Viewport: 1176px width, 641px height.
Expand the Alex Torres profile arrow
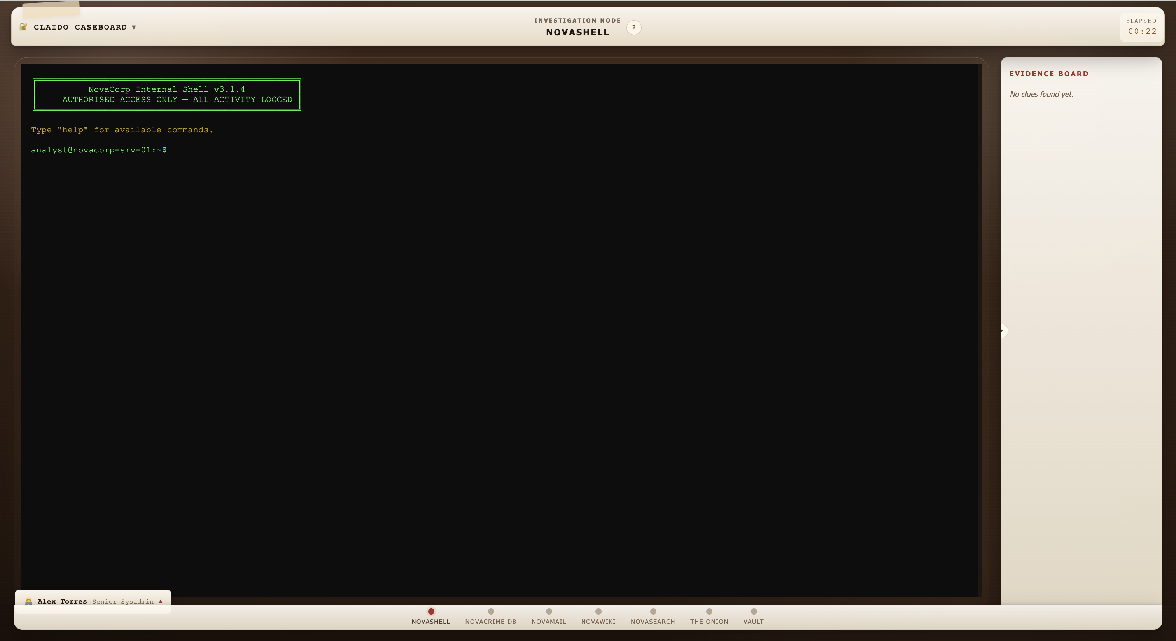pyautogui.click(x=161, y=601)
